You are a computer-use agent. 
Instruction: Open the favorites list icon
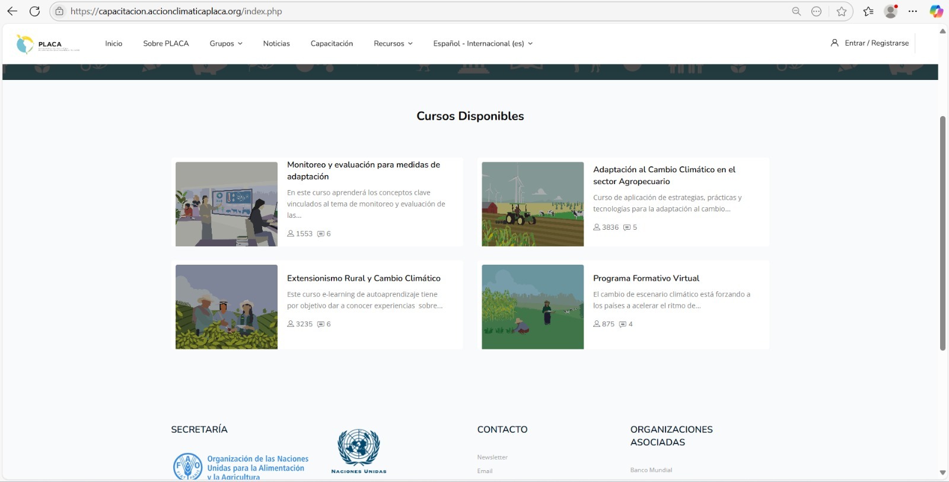click(x=868, y=11)
